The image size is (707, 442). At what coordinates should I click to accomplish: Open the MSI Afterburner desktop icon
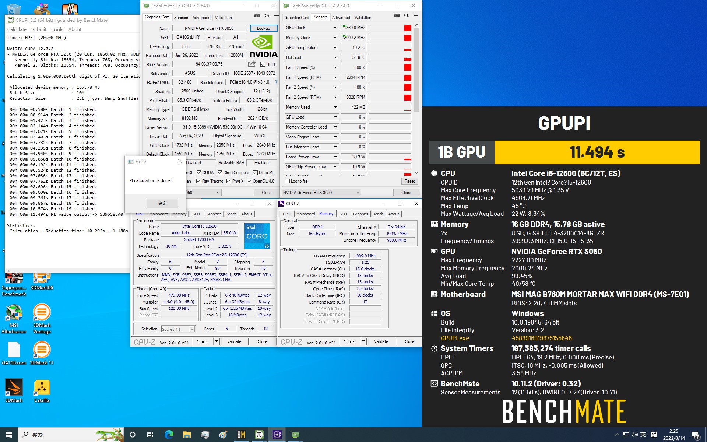[x=14, y=319]
